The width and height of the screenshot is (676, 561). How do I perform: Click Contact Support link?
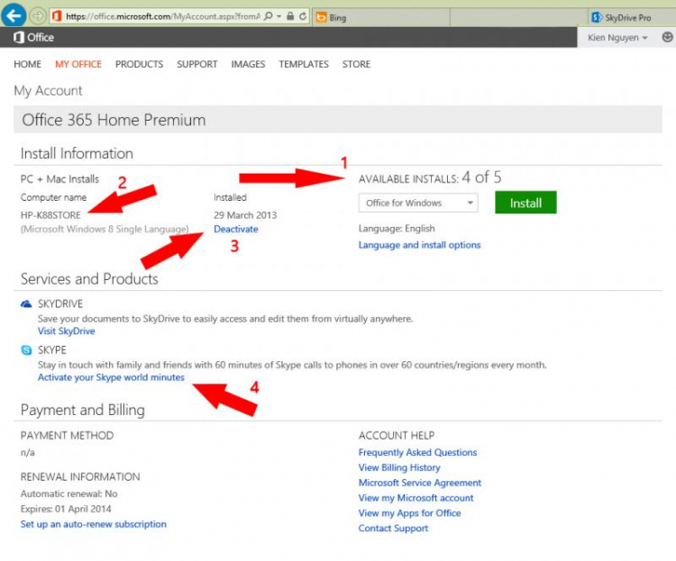[x=393, y=529]
